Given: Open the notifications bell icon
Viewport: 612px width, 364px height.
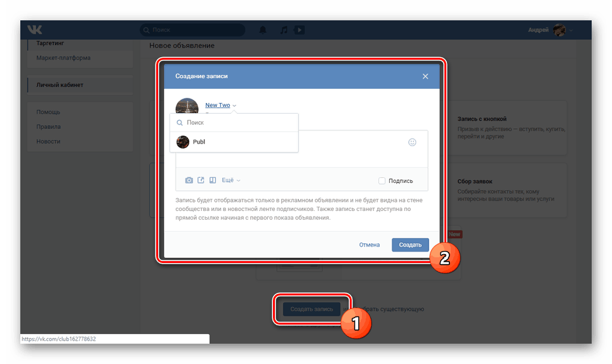Looking at the screenshot, I should pos(263,30).
